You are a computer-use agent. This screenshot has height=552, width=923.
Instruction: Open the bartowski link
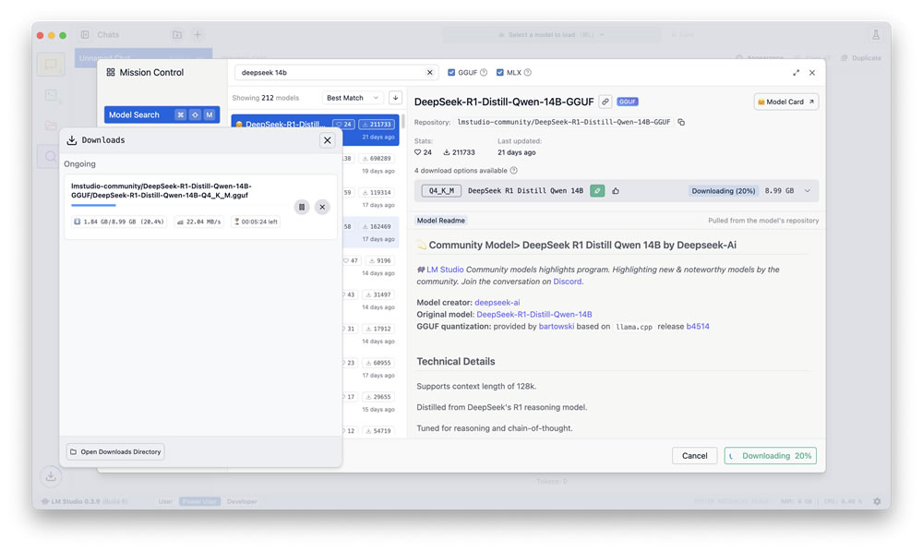pos(557,326)
